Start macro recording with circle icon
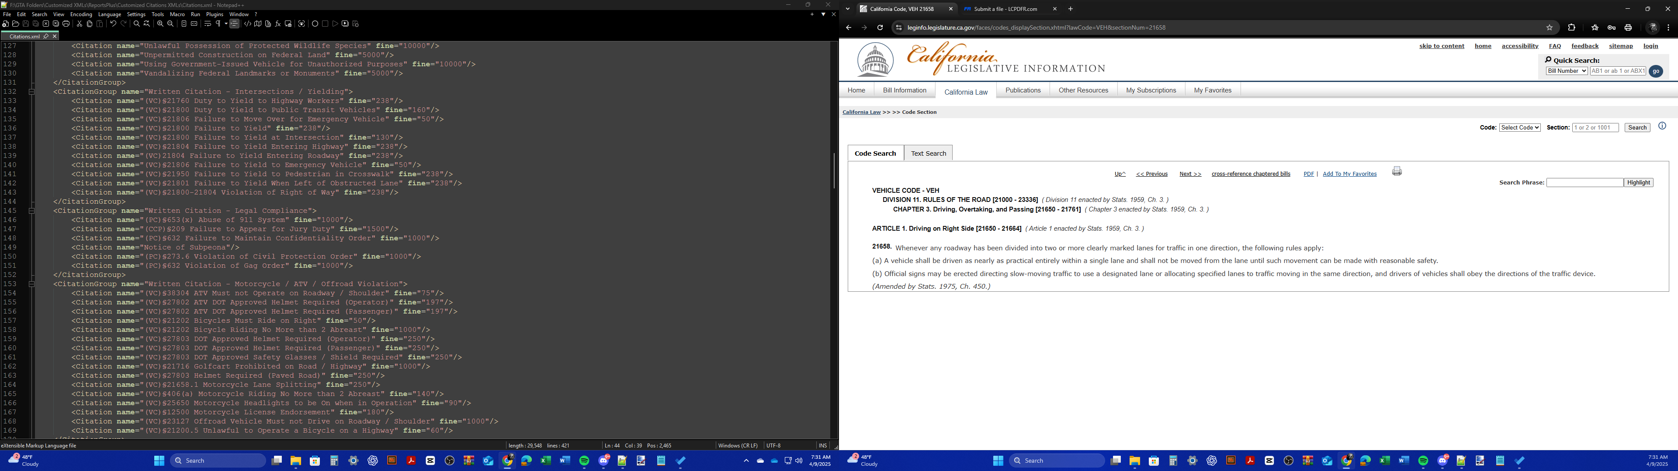Screen dimensions: 1678x471 (315, 24)
